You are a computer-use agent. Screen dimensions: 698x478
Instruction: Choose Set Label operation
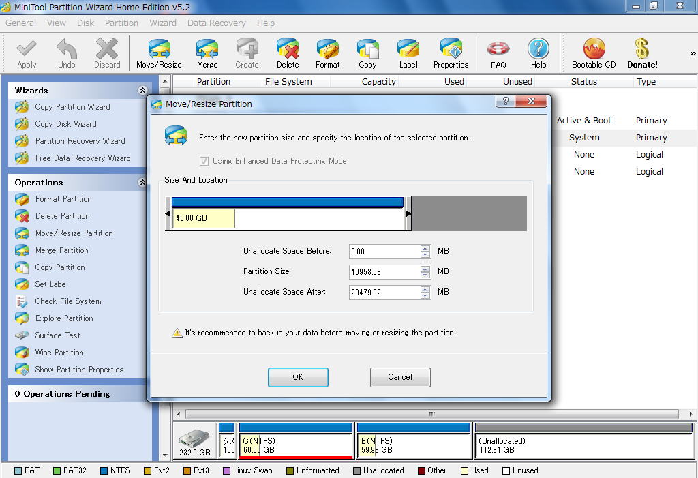pyautogui.click(x=51, y=284)
